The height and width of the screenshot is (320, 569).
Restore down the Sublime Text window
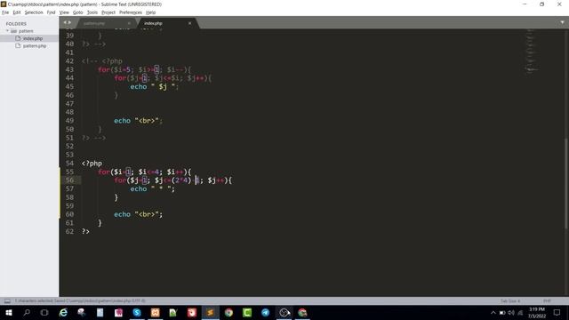coord(541,4)
